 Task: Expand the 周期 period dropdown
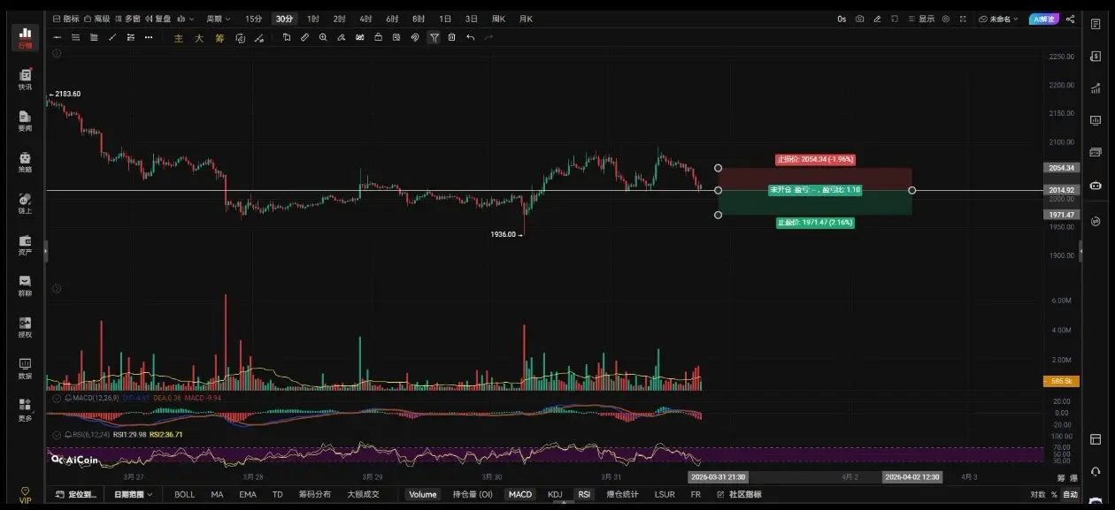click(x=218, y=19)
